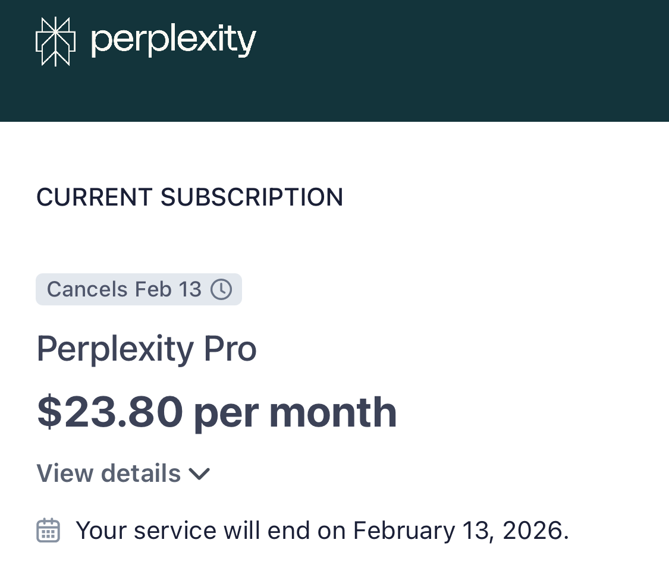Click the perplexity wordmark in the header
The height and width of the screenshot is (568, 669).
(x=173, y=42)
